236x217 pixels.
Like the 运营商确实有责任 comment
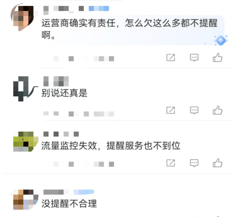pyautogui.click(x=217, y=57)
